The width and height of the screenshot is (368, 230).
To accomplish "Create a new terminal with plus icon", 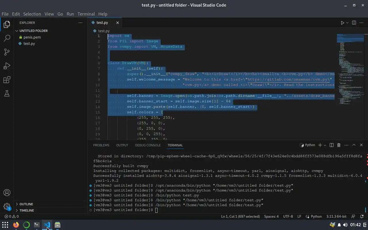I will coord(320,145).
